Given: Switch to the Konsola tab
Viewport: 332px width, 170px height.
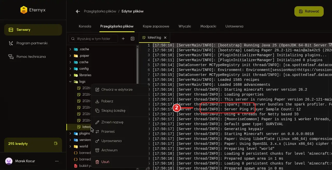Looking at the screenshot, I should coord(85,26).
